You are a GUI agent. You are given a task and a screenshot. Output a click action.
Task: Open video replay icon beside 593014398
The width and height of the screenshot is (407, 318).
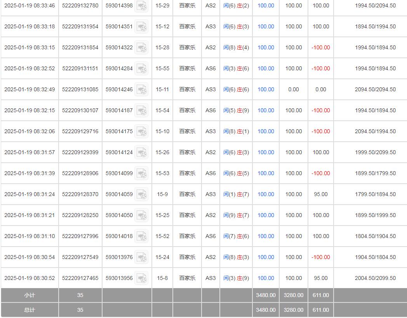[x=142, y=6]
